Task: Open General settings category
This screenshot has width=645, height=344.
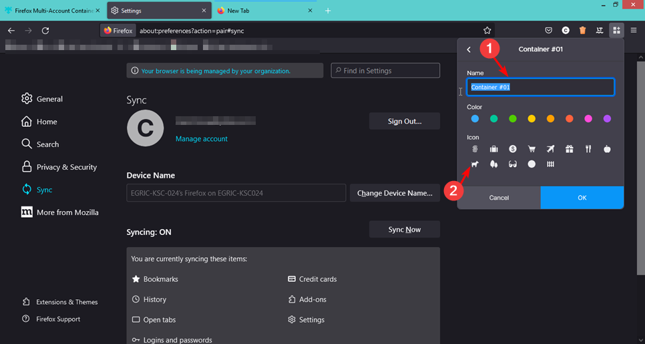Action: [42, 99]
